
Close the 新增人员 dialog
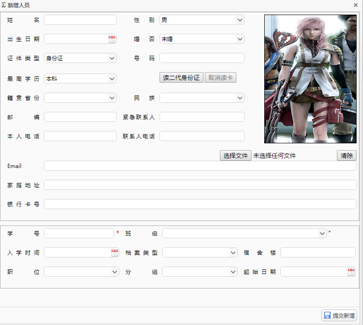356,5
